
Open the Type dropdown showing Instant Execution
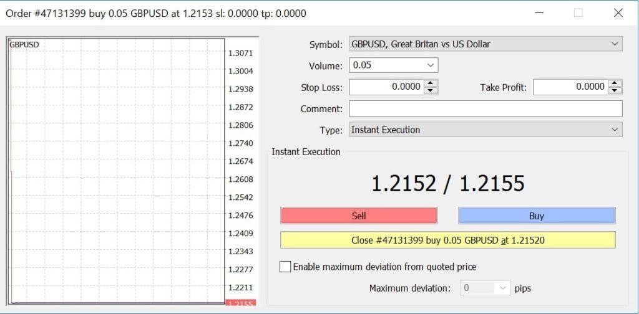point(485,130)
